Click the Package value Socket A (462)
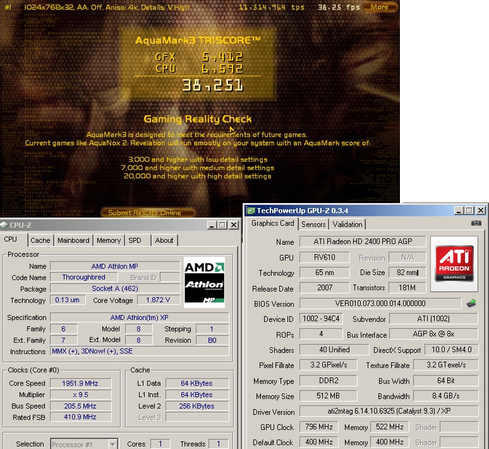 point(115,288)
